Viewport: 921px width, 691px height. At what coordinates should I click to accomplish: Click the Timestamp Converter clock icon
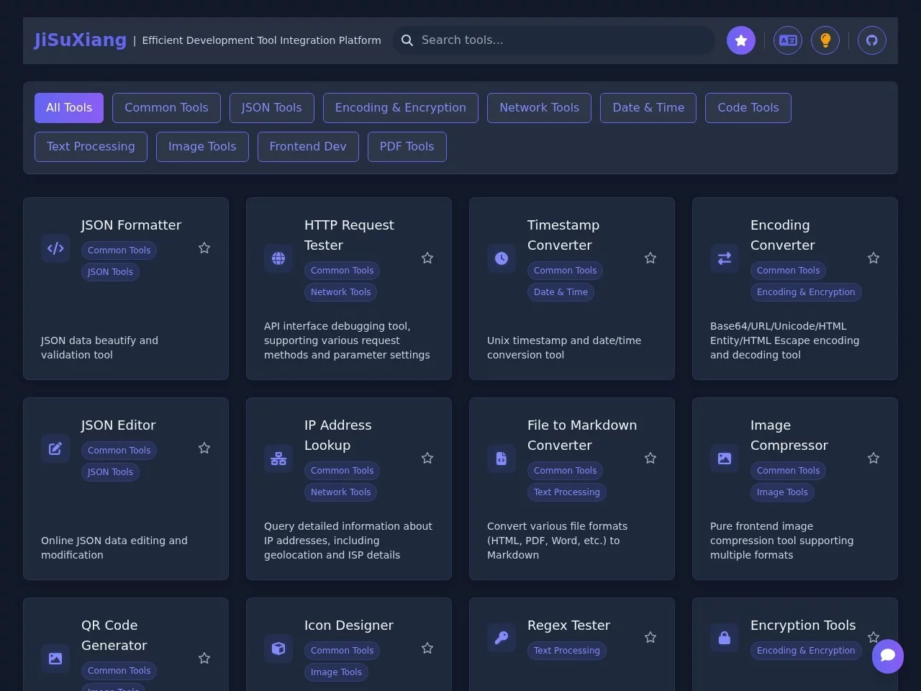tap(502, 258)
